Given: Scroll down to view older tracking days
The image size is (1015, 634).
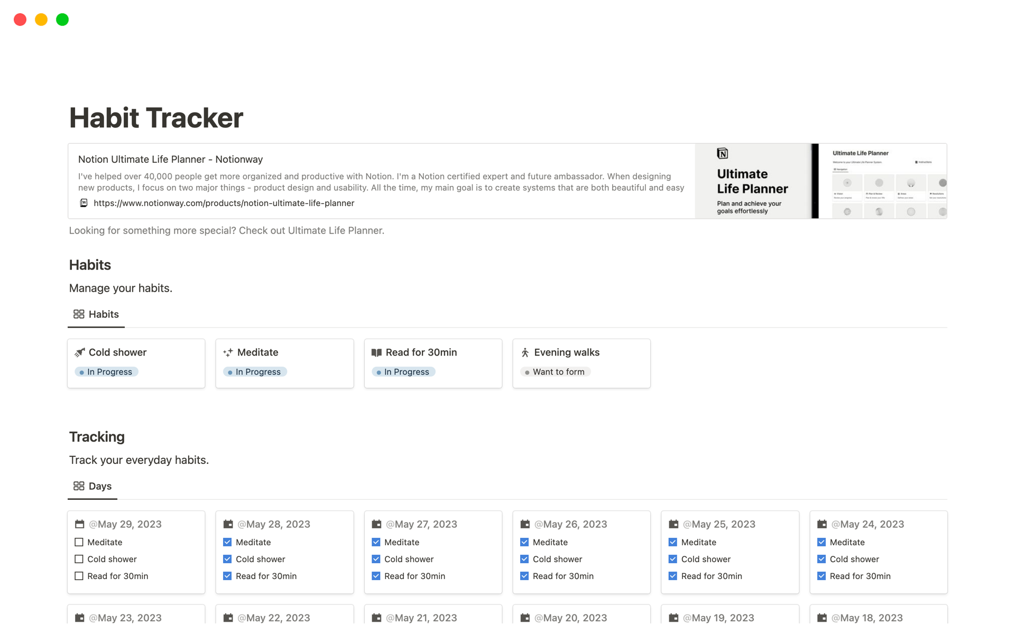Looking at the screenshot, I should click(x=507, y=584).
